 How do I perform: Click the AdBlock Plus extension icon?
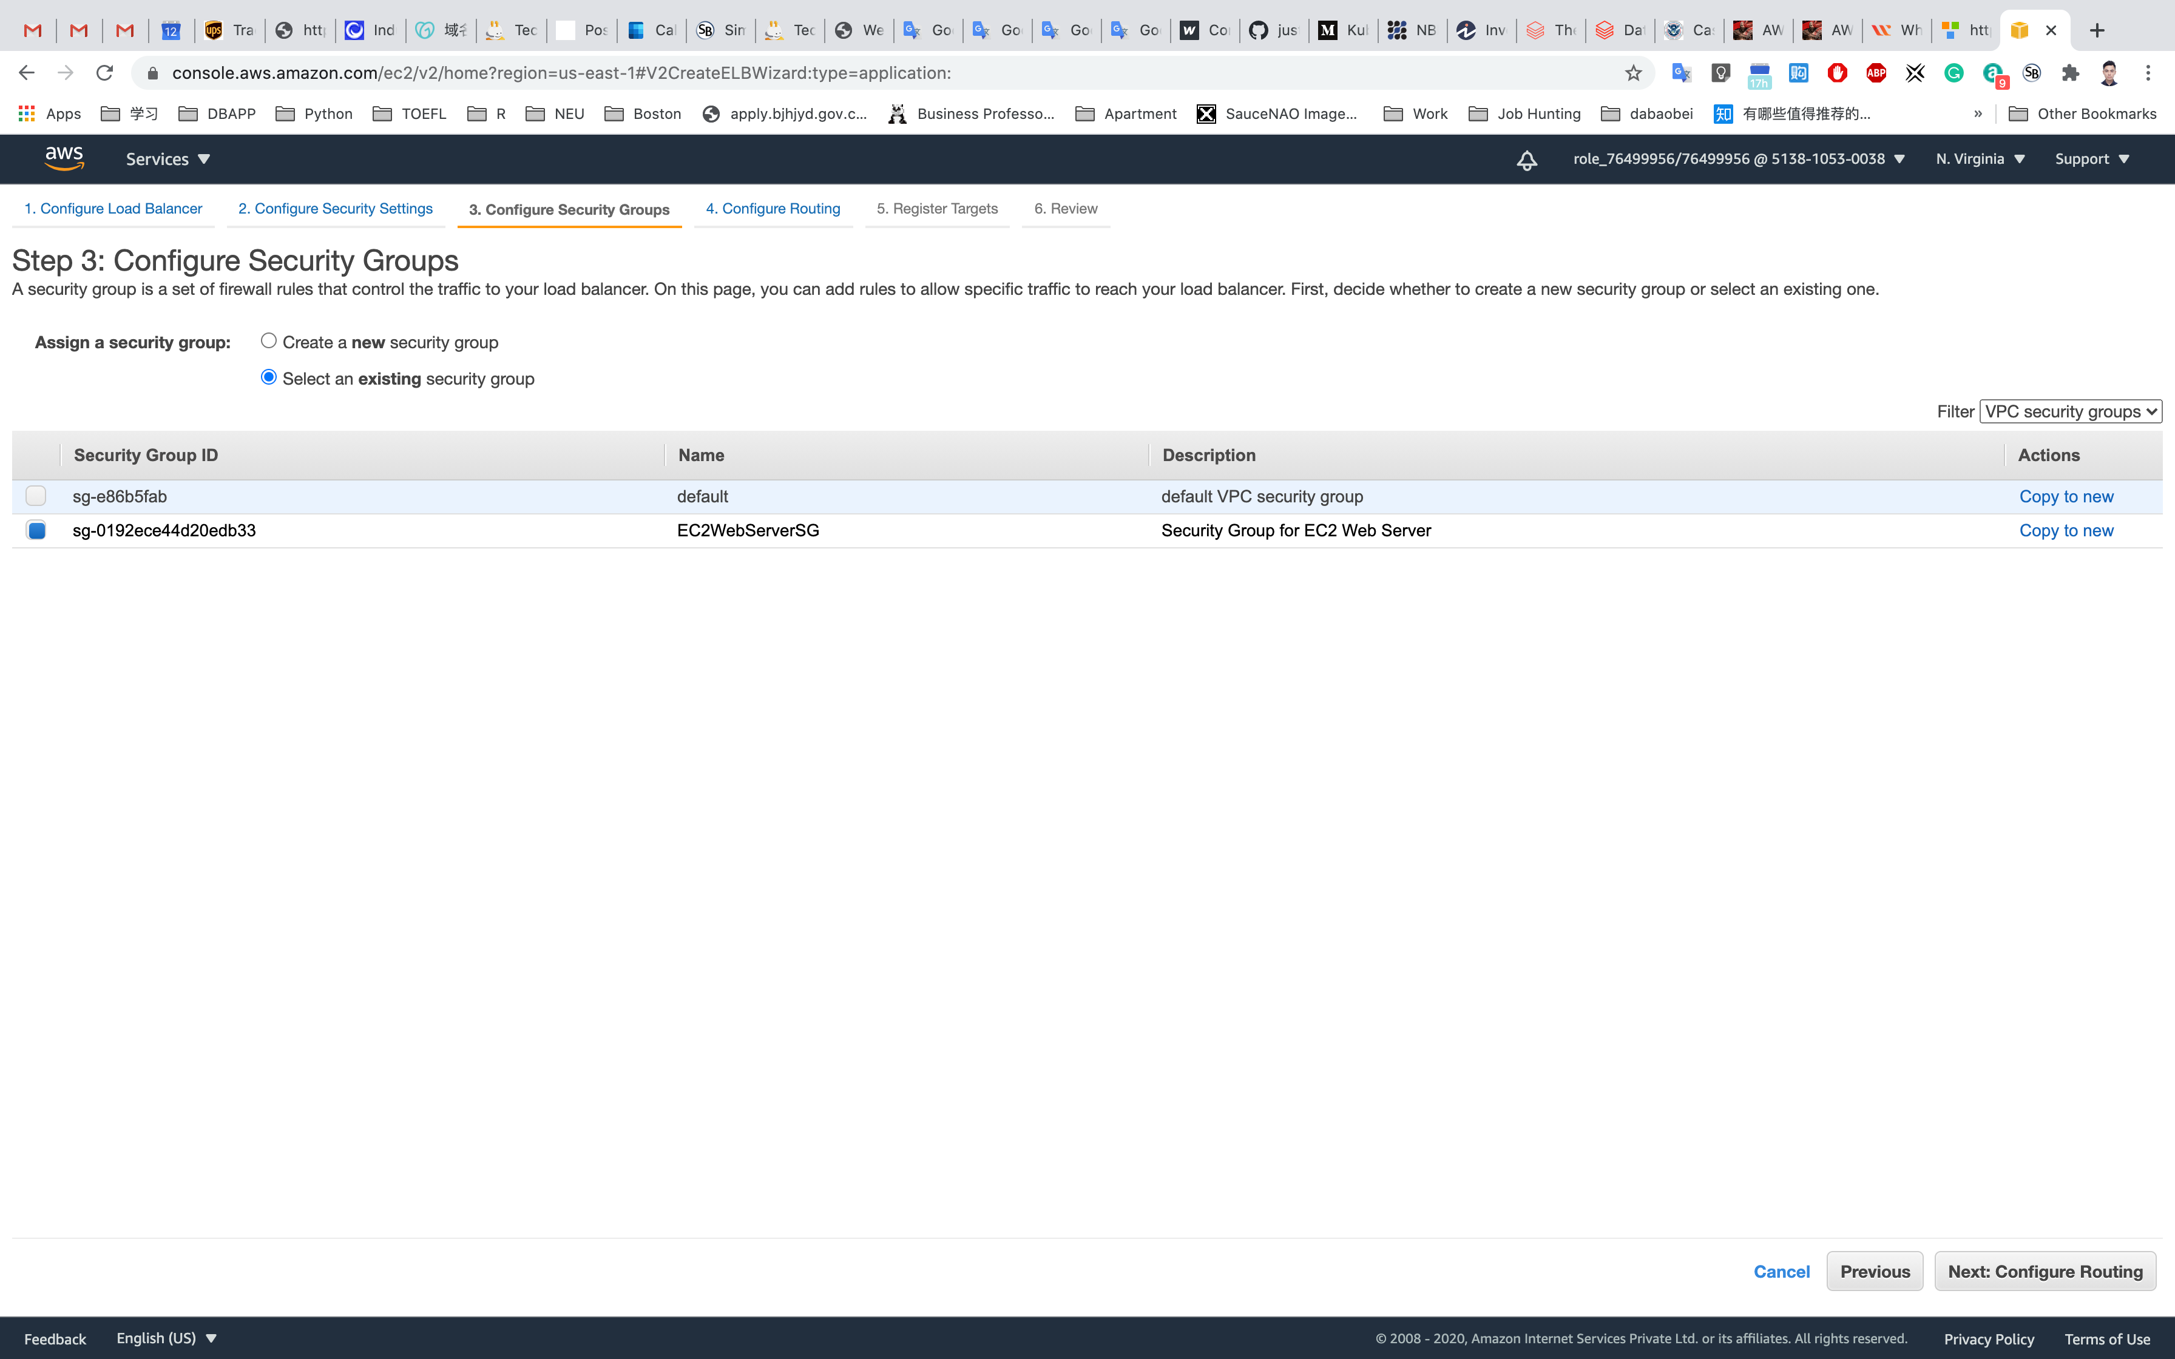(1876, 73)
